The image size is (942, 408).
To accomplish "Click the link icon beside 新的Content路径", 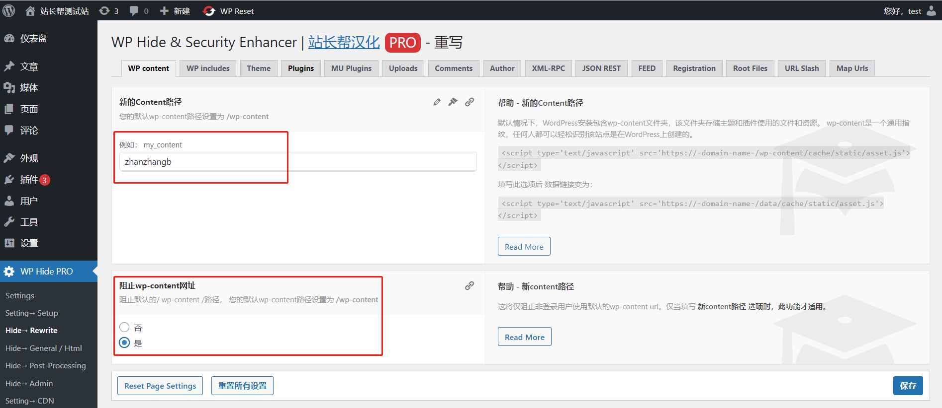I will coord(470,102).
